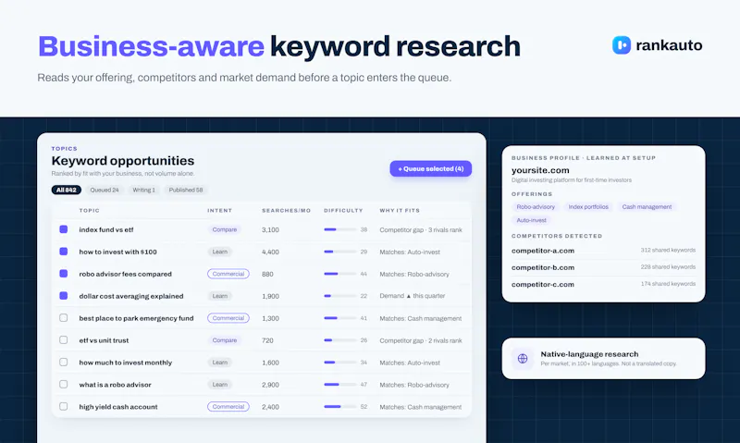Click the '+ Queue selected (4)' button
Screen dimensions: 740x443
coord(430,169)
